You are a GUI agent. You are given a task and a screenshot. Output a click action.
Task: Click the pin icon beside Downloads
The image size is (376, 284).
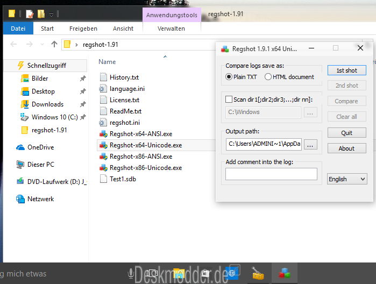83,104
